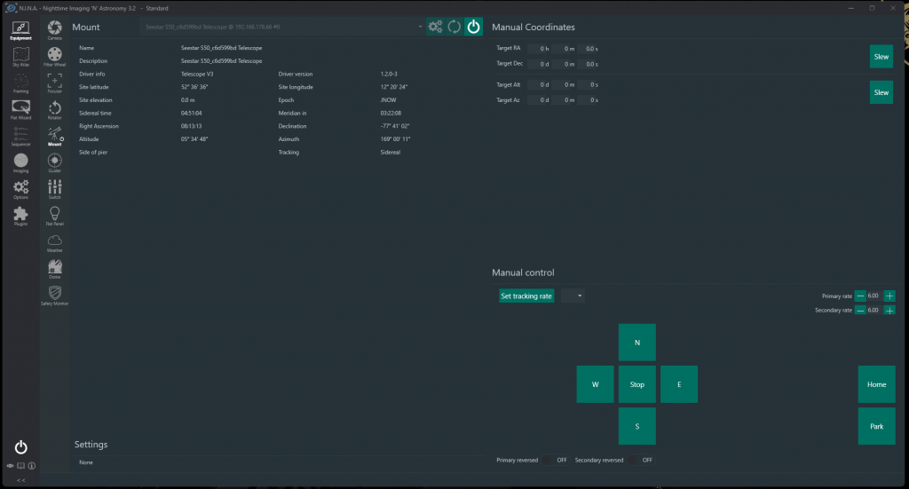Screen dimensions: 909x489
Task: Click the Target RA hours field
Action: pyautogui.click(x=538, y=48)
